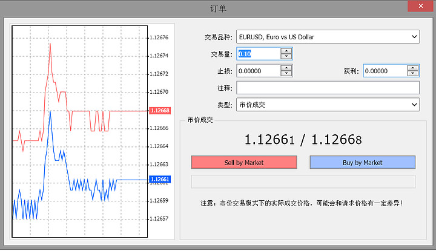Click into the 注释 comment text box
The height and width of the screenshot is (251, 436).
(328, 88)
